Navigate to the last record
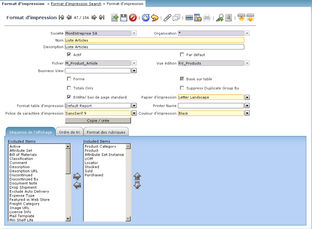The height and width of the screenshot is (229, 312). [x=102, y=18]
